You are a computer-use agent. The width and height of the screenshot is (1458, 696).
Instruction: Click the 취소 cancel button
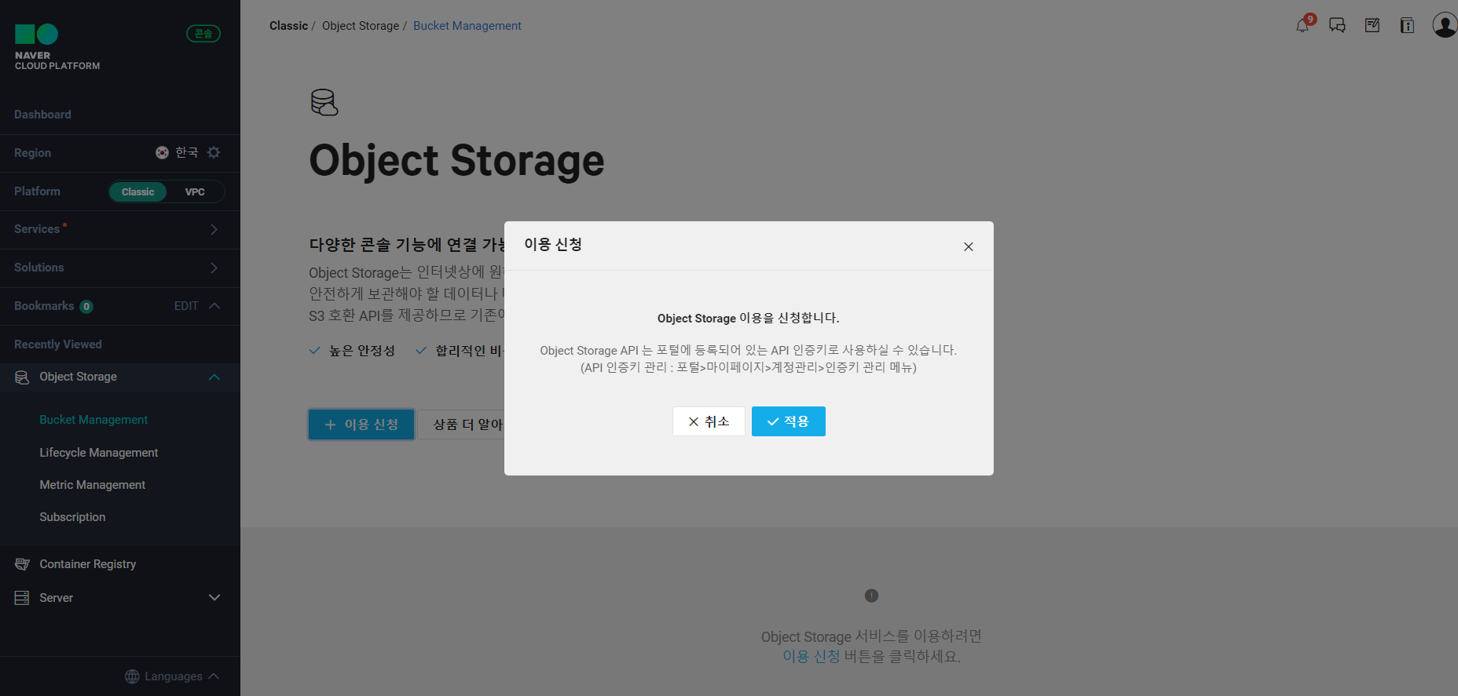(709, 421)
